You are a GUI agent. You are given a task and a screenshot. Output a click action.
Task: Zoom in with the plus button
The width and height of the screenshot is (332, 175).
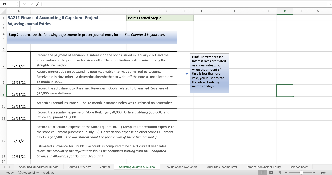pos(314,173)
